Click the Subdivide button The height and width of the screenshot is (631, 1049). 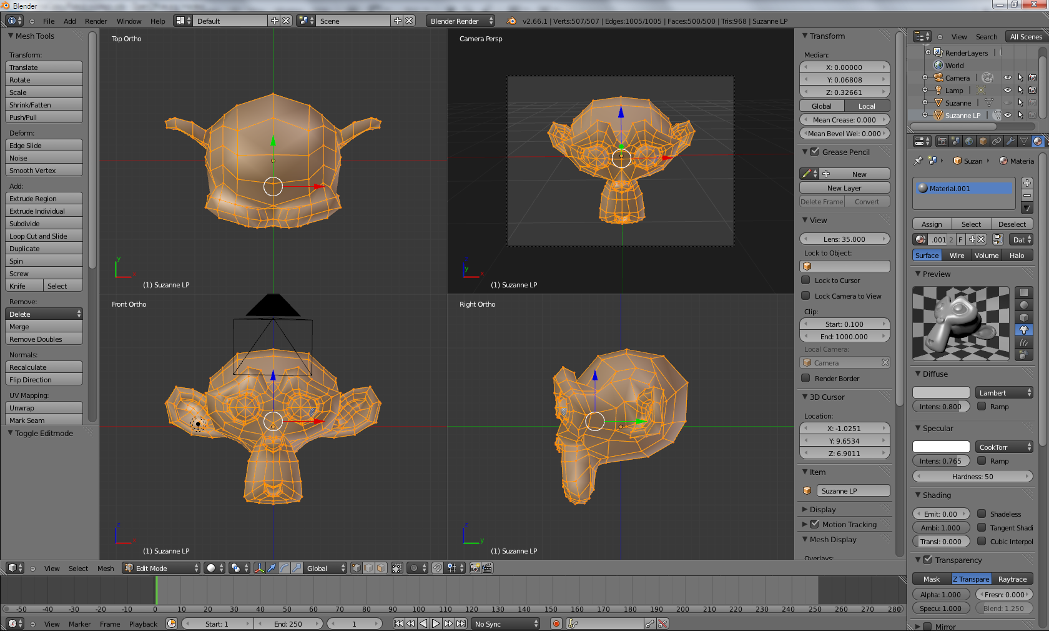pyautogui.click(x=44, y=223)
